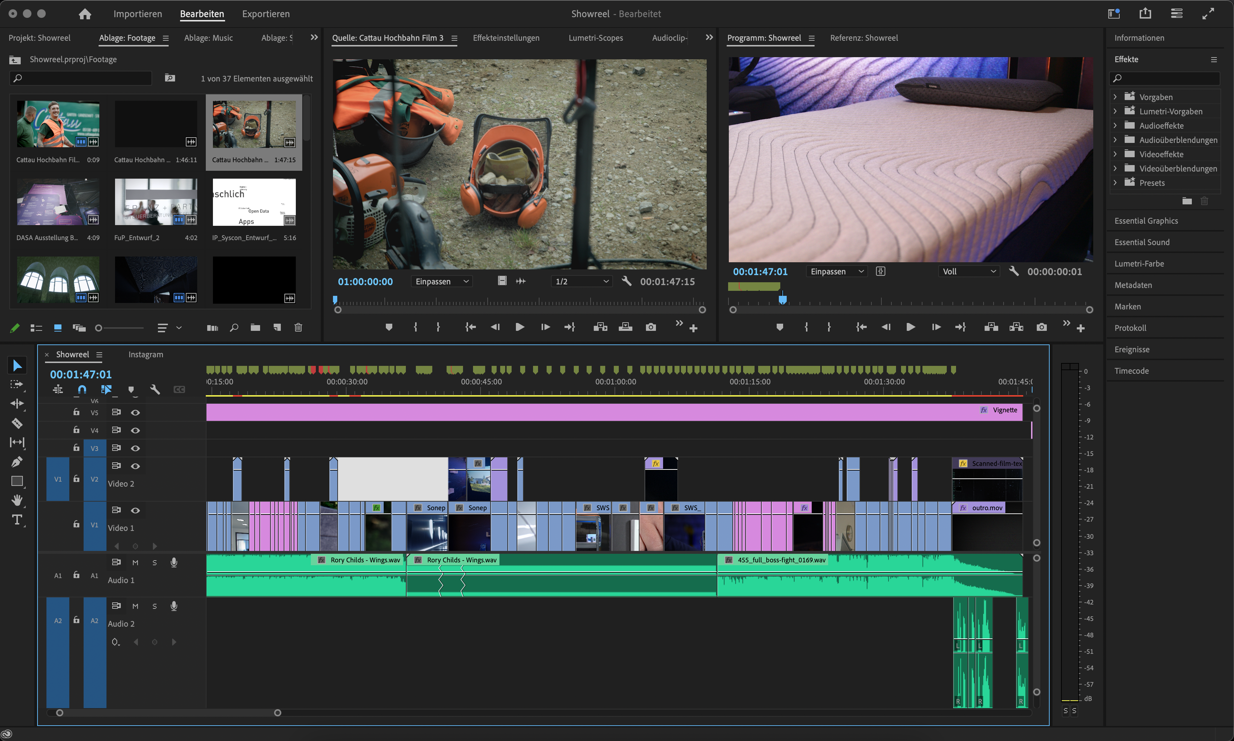The width and height of the screenshot is (1234, 741).
Task: Expand the Videoeffekte folder
Action: click(1115, 154)
